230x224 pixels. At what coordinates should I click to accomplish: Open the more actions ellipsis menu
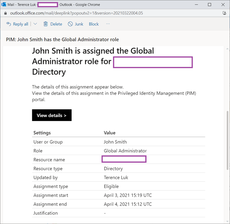(x=108, y=24)
